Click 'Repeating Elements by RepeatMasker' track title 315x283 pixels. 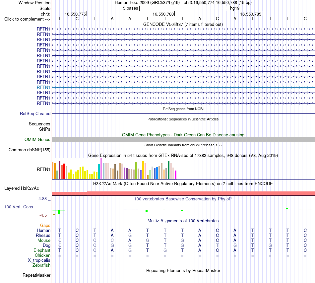click(183, 270)
